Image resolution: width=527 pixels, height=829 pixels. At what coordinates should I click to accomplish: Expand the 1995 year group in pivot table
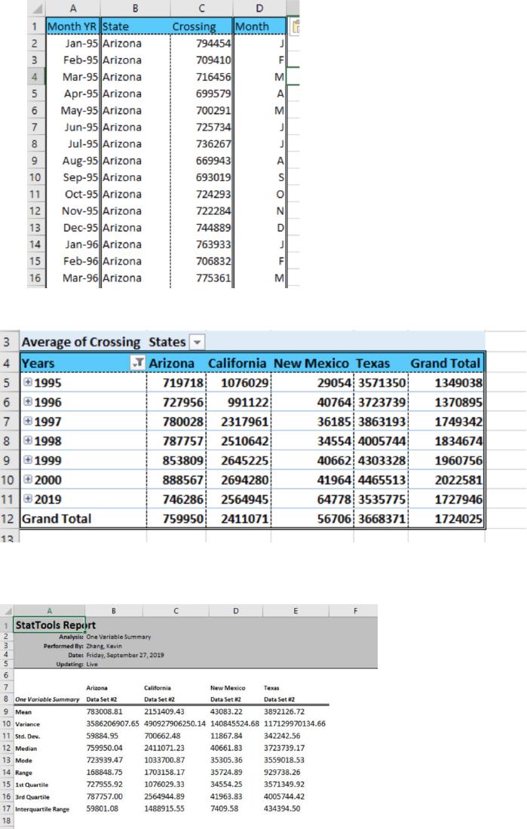pyautogui.click(x=27, y=382)
